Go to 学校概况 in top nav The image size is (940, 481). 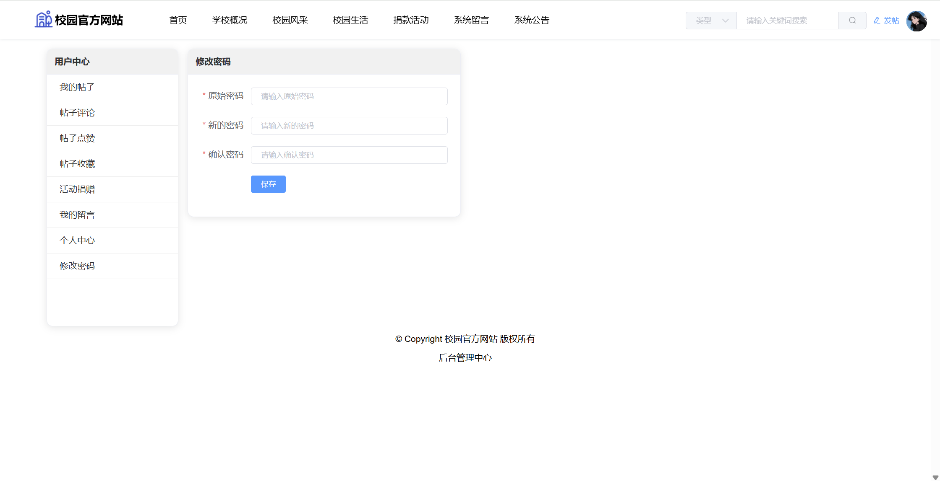tap(230, 20)
